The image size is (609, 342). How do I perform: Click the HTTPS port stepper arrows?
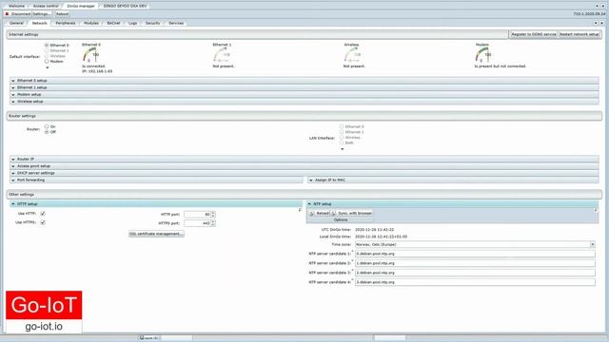pyautogui.click(x=213, y=223)
